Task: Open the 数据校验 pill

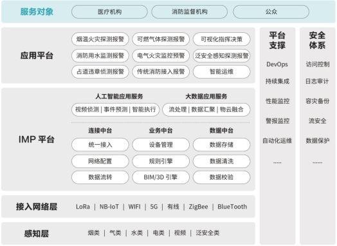Action: (222, 177)
